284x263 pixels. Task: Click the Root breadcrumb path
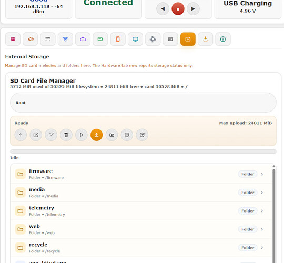[x=21, y=103]
